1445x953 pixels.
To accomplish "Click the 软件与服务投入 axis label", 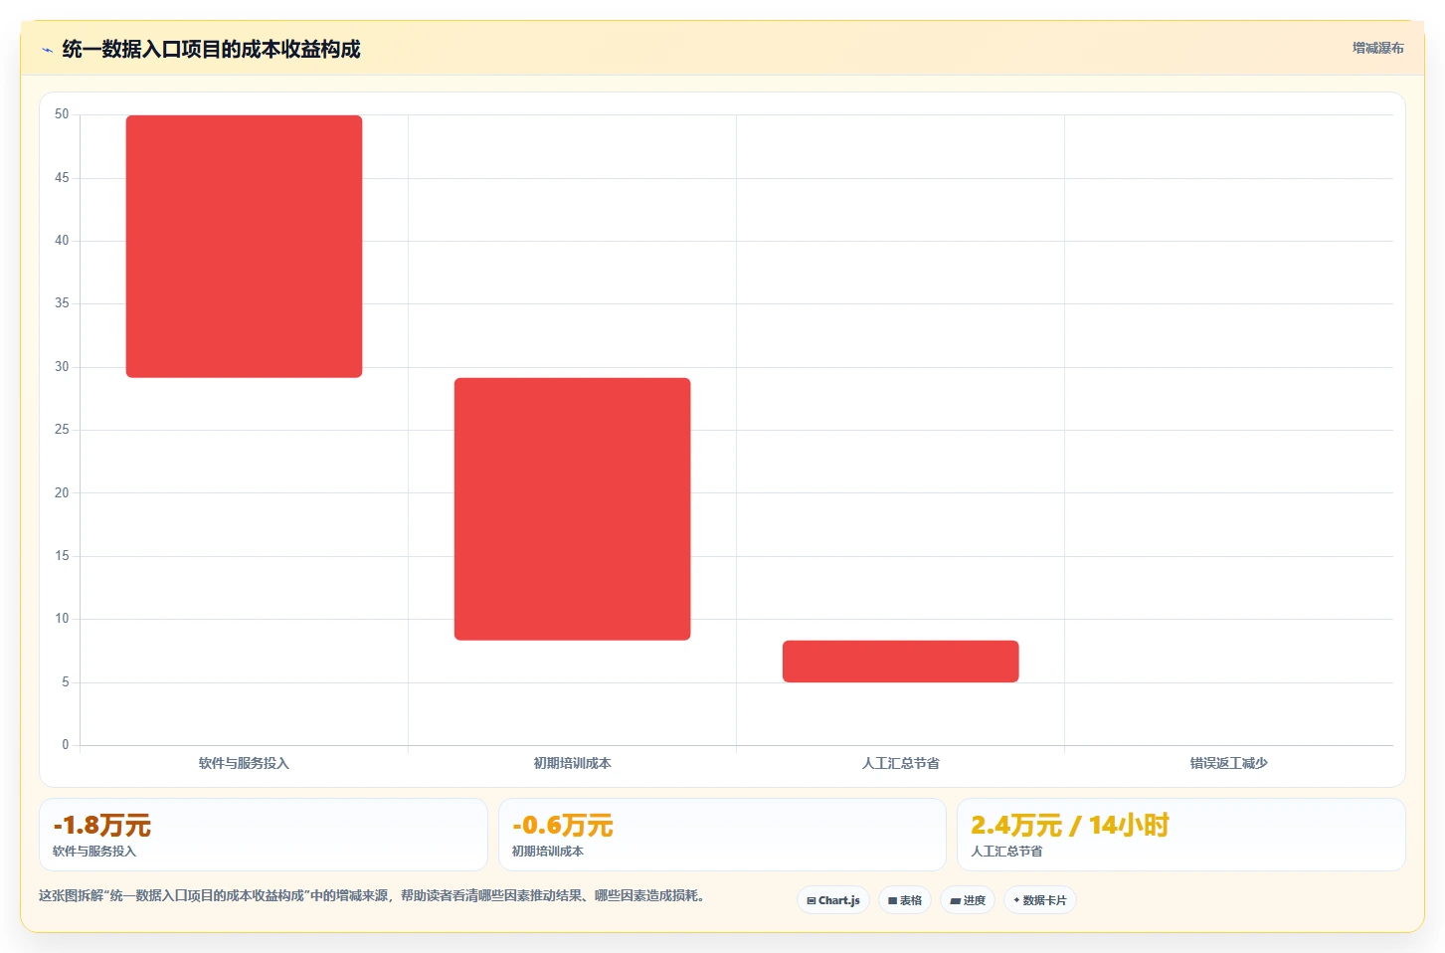I will (244, 764).
